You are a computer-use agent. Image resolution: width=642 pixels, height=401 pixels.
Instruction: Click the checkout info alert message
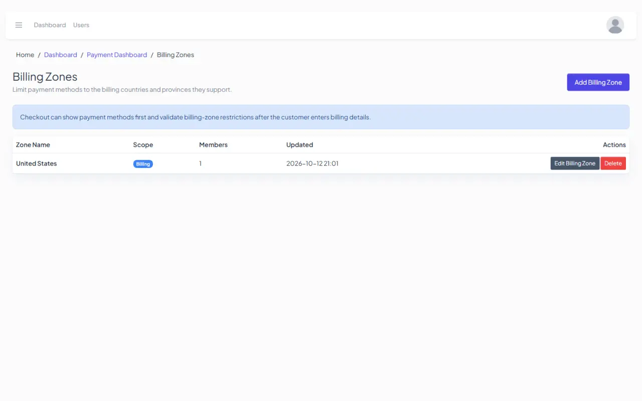pos(321,117)
